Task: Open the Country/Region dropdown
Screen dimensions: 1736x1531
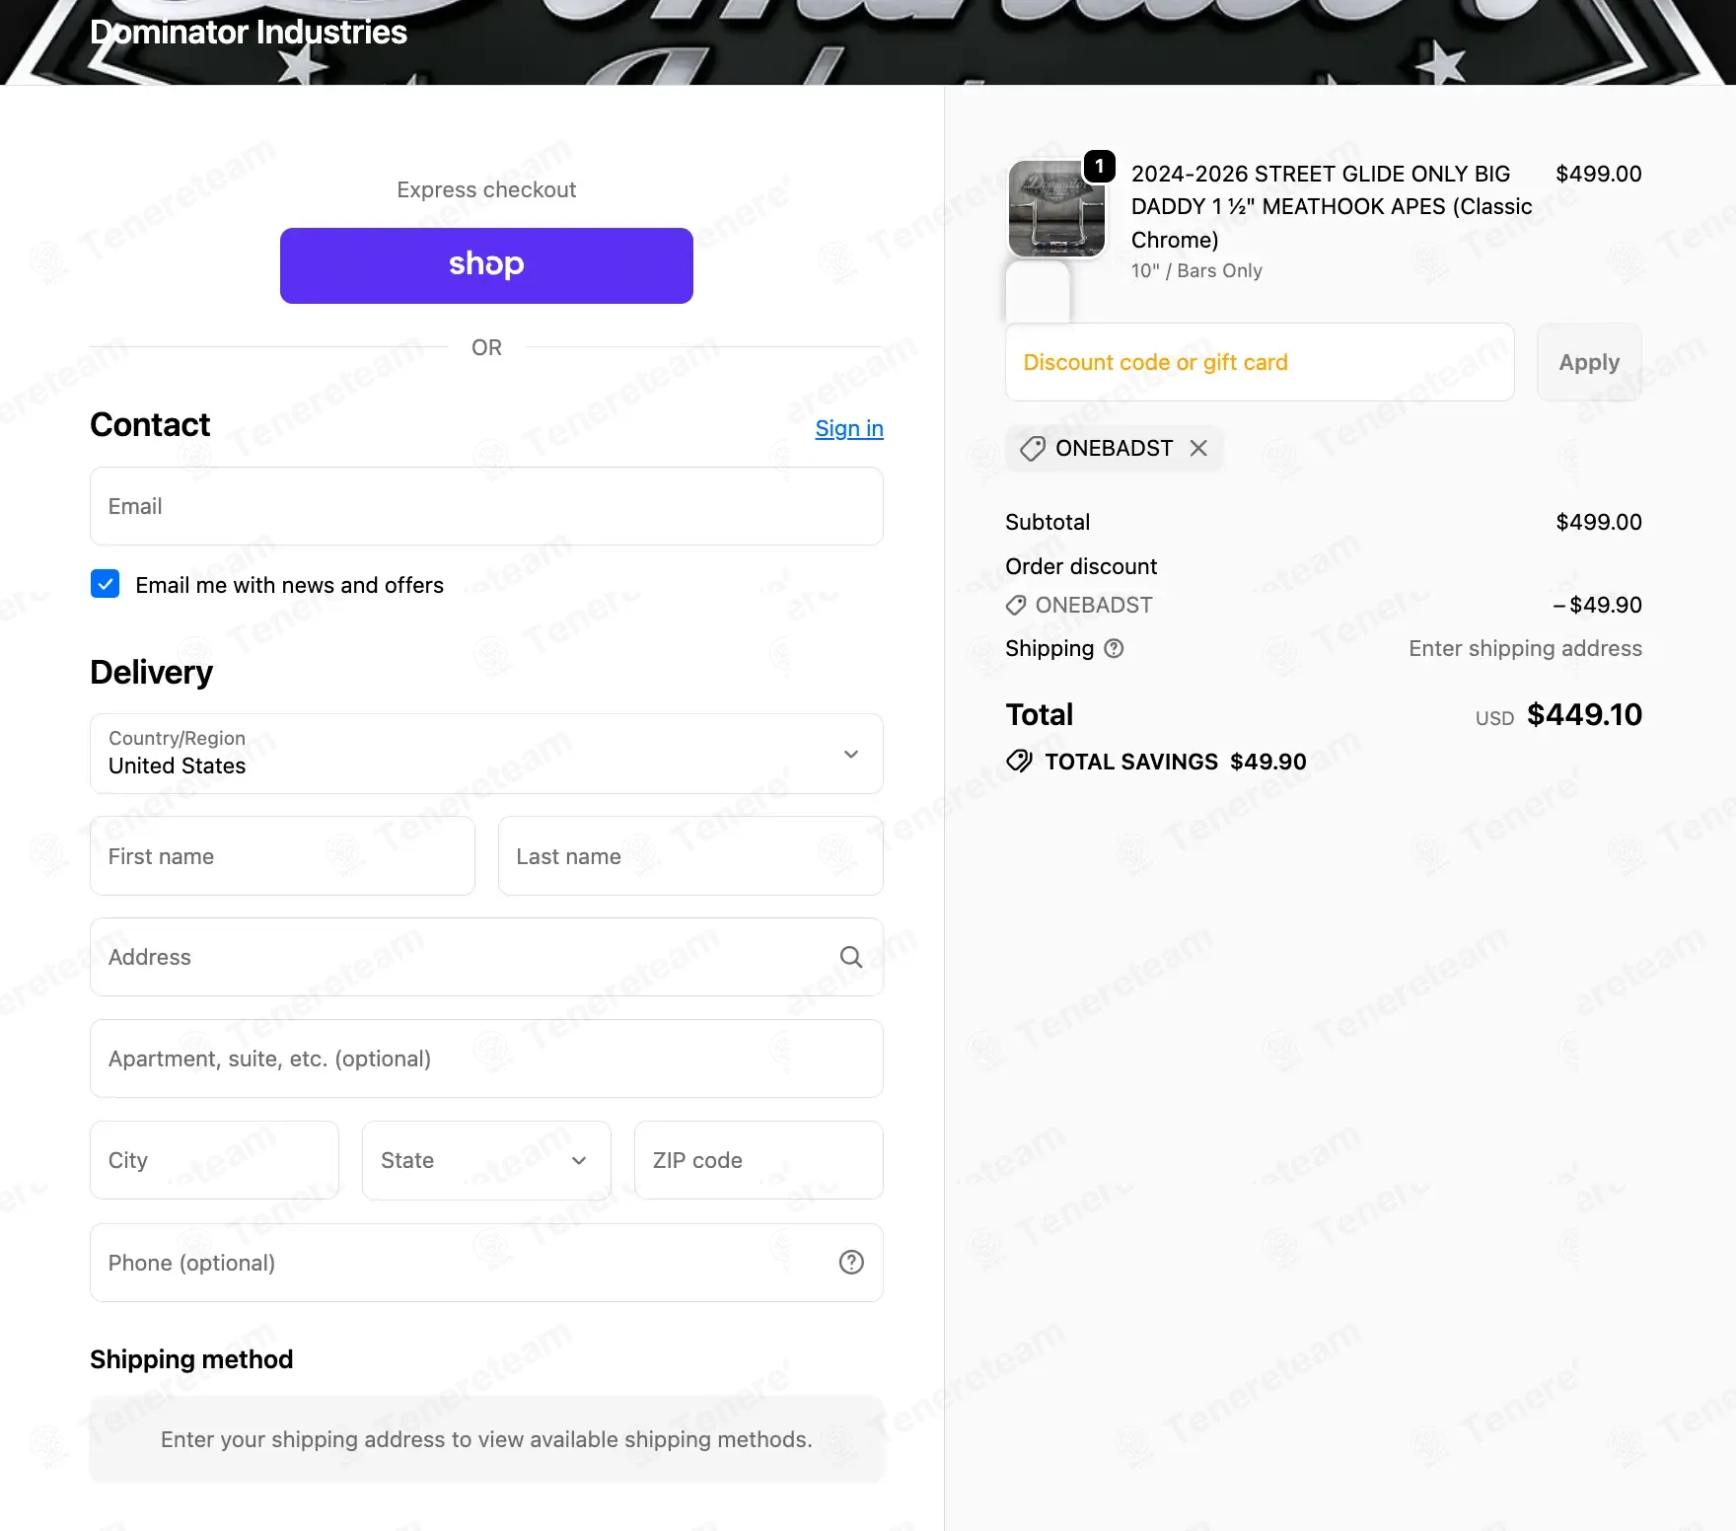Action: (x=486, y=754)
